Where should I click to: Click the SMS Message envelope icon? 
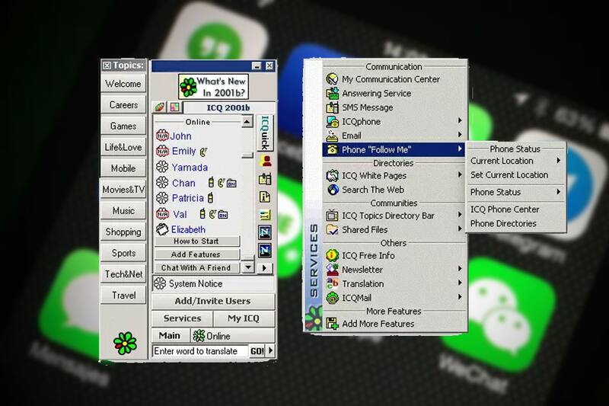point(332,107)
